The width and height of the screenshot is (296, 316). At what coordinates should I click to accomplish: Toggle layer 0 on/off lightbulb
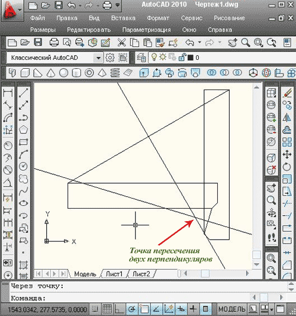coord(154,58)
